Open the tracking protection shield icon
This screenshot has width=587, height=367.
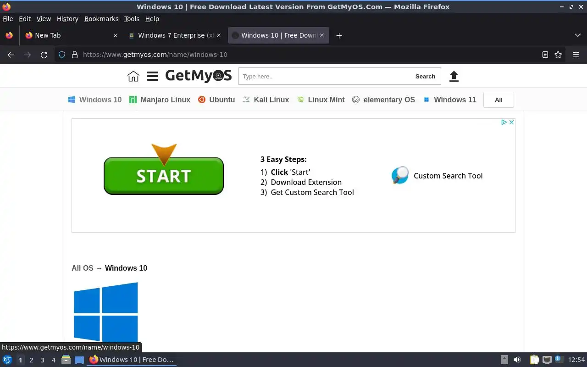pyautogui.click(x=62, y=55)
